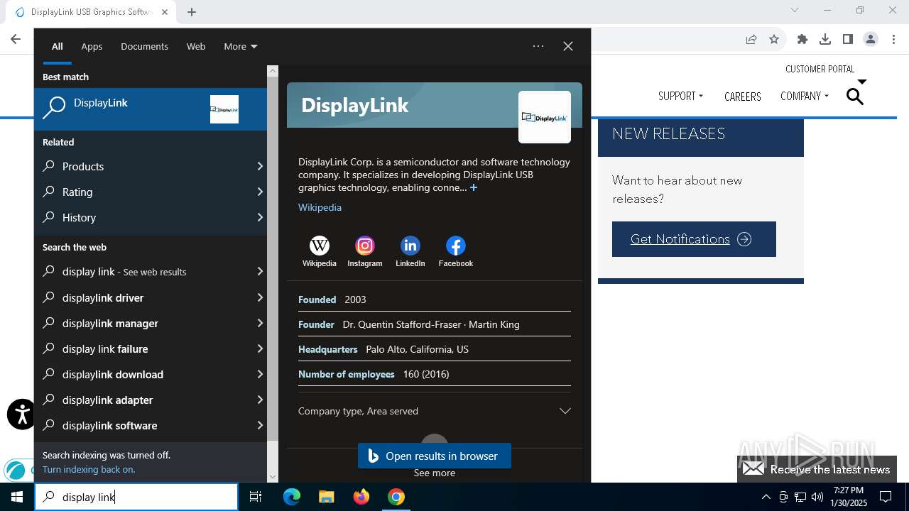Image resolution: width=909 pixels, height=511 pixels.
Task: Expand the More filter dropdown
Action: coord(241,46)
